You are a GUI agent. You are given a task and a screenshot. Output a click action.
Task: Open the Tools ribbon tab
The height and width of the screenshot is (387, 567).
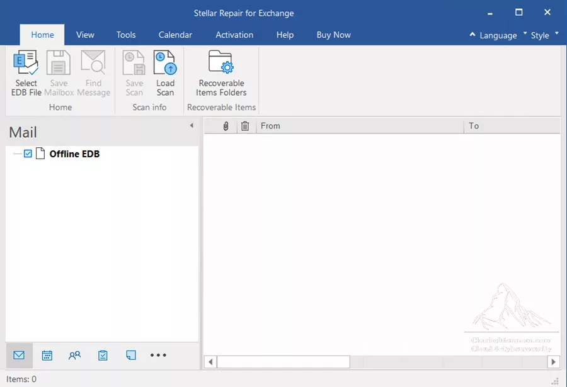coord(126,35)
